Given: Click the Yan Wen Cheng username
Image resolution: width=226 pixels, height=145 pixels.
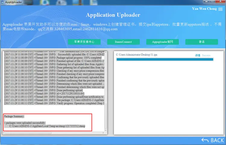Looking at the screenshot, I should tap(204, 9).
